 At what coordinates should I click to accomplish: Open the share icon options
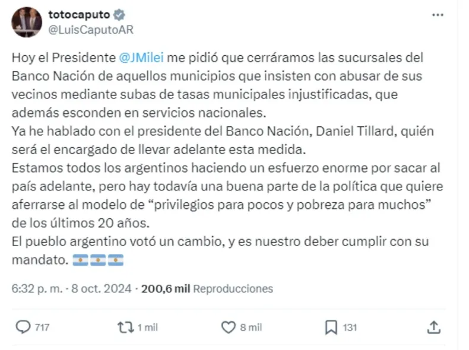434,327
